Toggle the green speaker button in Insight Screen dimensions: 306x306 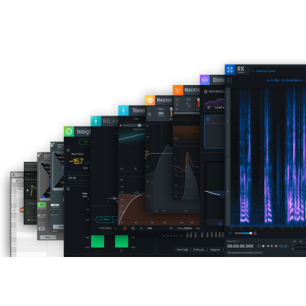click(85, 141)
